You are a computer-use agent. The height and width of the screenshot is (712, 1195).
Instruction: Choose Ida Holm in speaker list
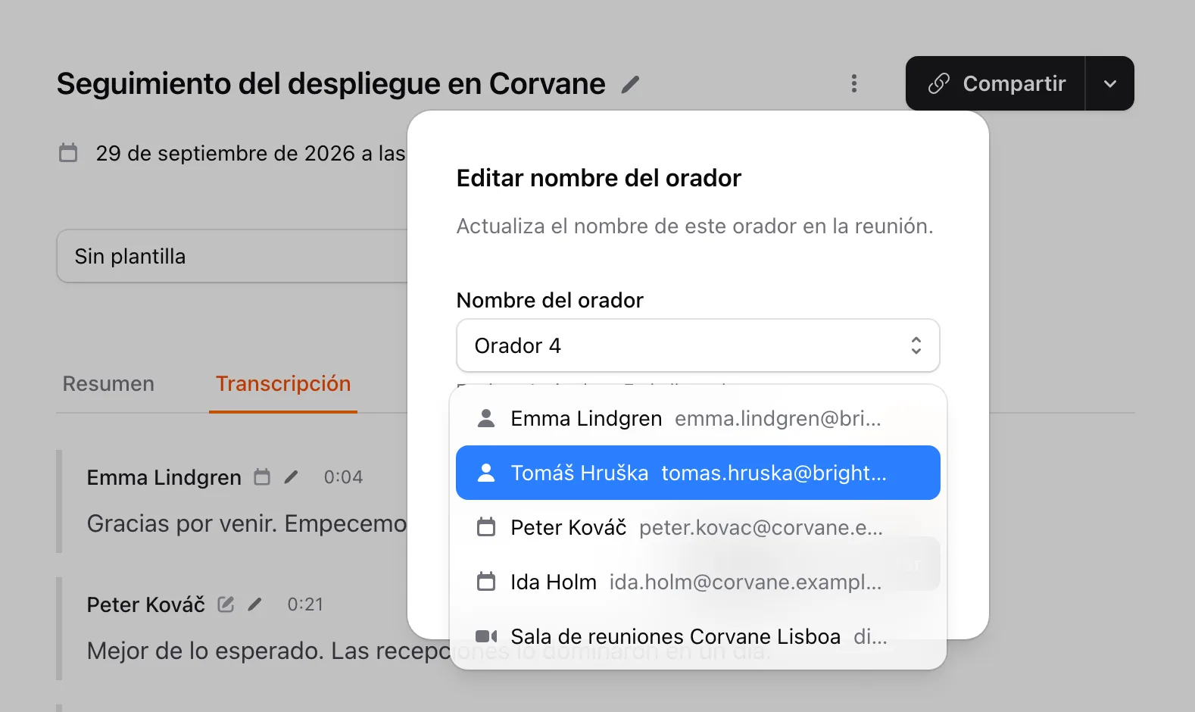click(698, 582)
